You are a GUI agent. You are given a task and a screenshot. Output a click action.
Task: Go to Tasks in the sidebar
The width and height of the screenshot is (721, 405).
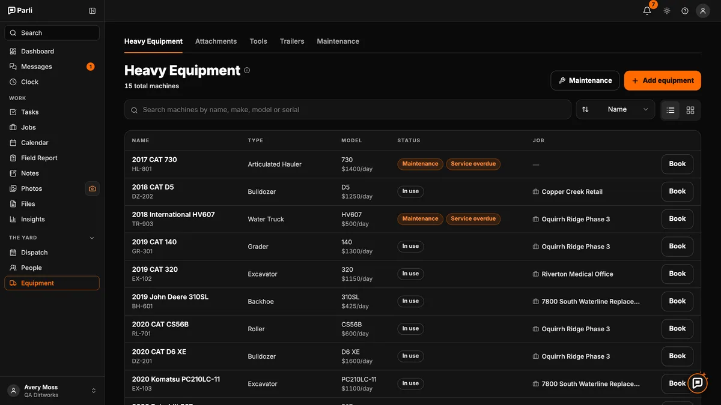(x=52, y=112)
